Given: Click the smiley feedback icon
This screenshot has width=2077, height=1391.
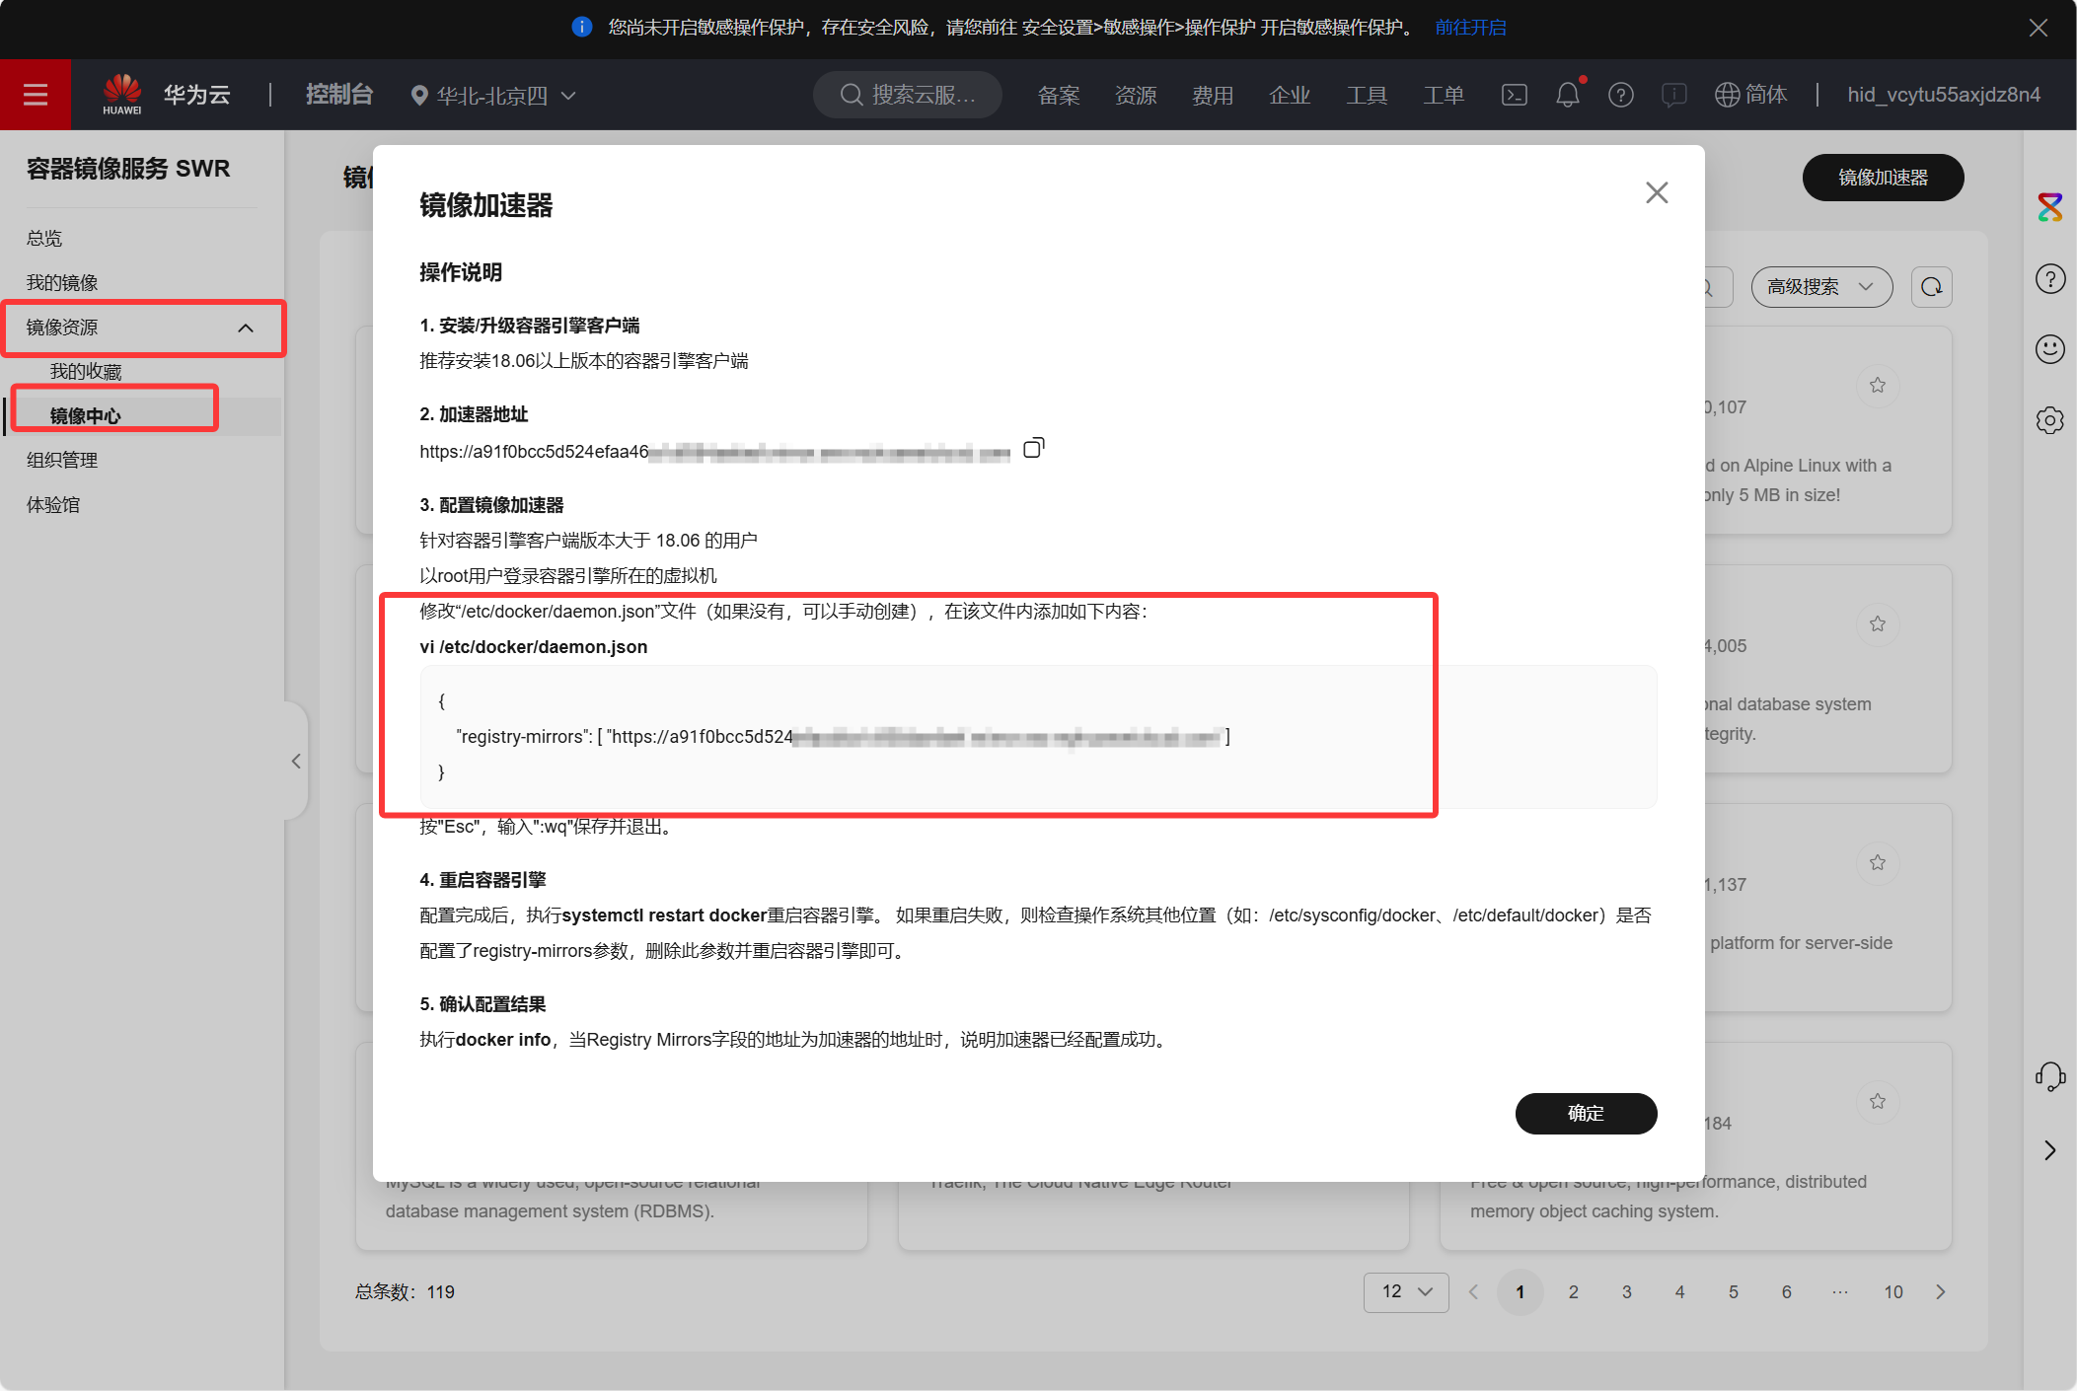Looking at the screenshot, I should pos(2049,349).
